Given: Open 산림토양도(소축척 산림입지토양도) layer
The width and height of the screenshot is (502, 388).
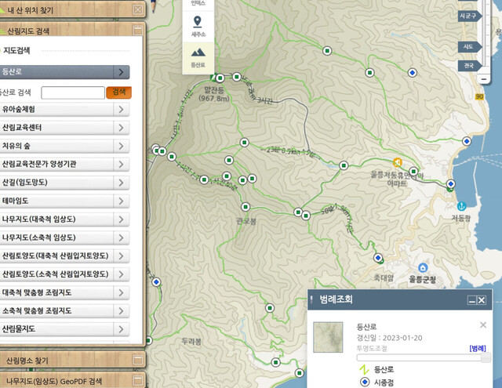Looking at the screenshot, I should point(64,274).
